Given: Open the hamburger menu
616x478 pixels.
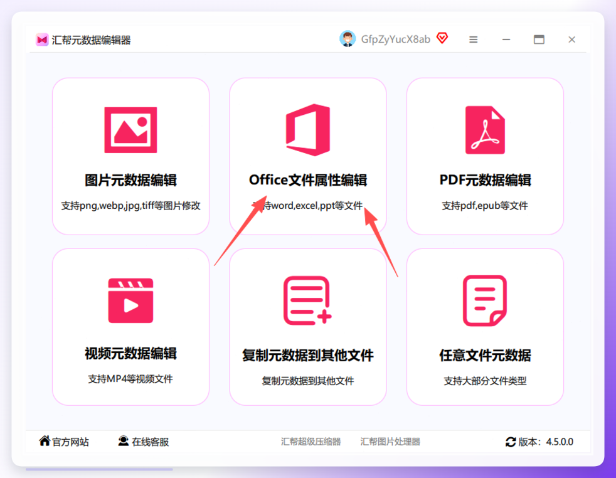Looking at the screenshot, I should point(474,40).
